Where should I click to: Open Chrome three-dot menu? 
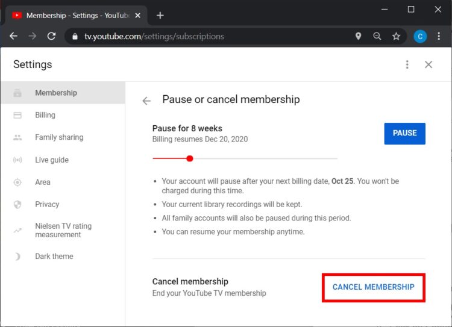(439, 36)
